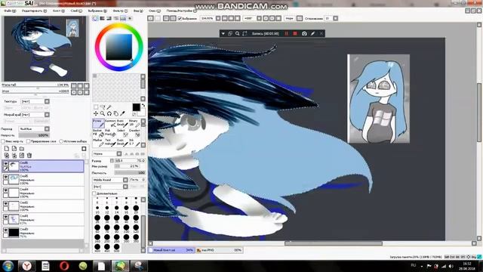Delete the selected layer with trash icon
The width and height of the screenshot is (483, 272).
(29, 156)
